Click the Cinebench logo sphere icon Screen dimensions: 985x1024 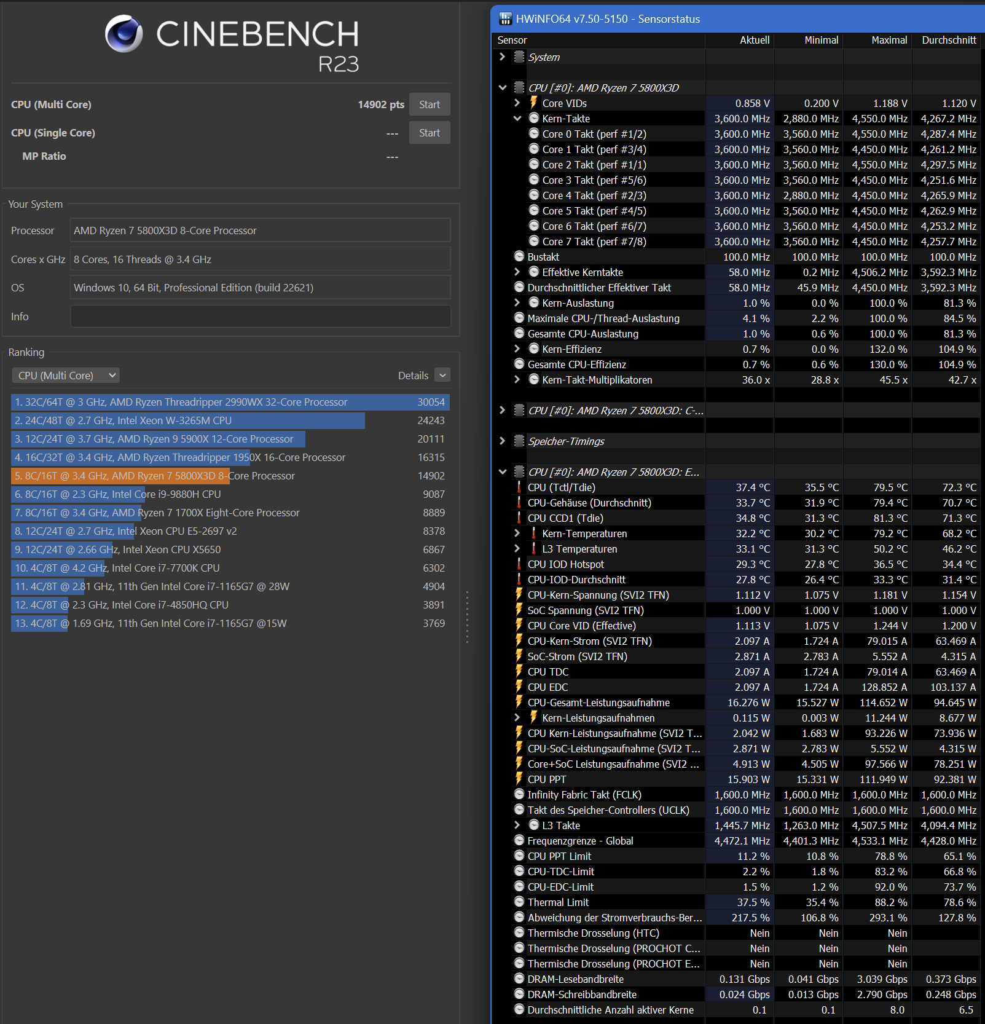124,34
